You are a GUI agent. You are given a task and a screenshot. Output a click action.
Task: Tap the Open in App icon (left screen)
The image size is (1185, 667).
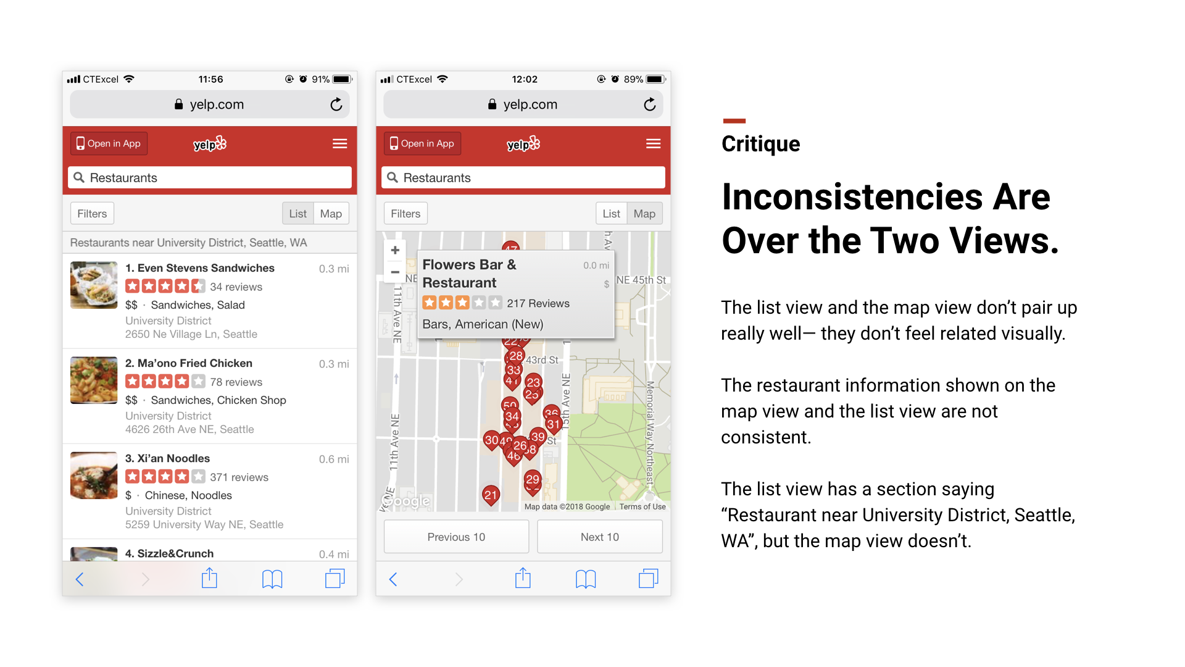tap(81, 143)
